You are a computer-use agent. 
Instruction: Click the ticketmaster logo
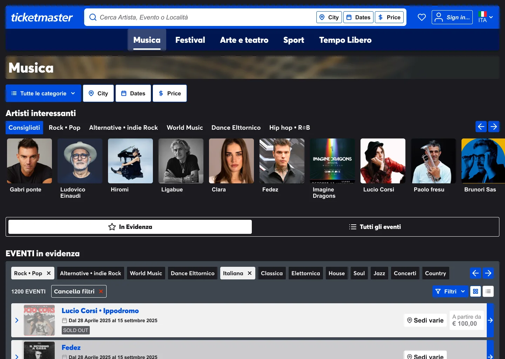click(x=42, y=17)
